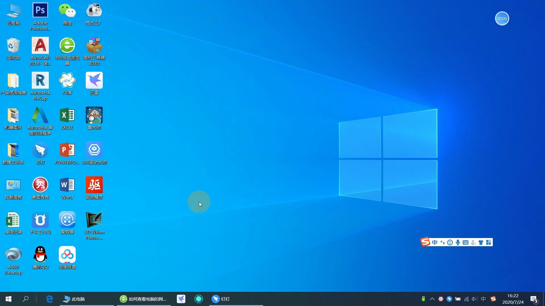Select the POWERPOINT desktop shortcut
This screenshot has height=306, width=545.
[67, 154]
